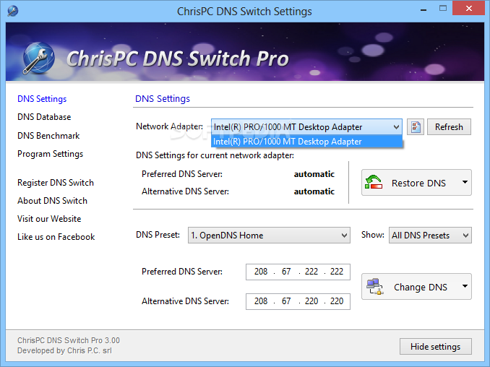The image size is (490, 367).
Task: Click second octet 67 of Alternative DNS Server
Action: [x=286, y=301]
